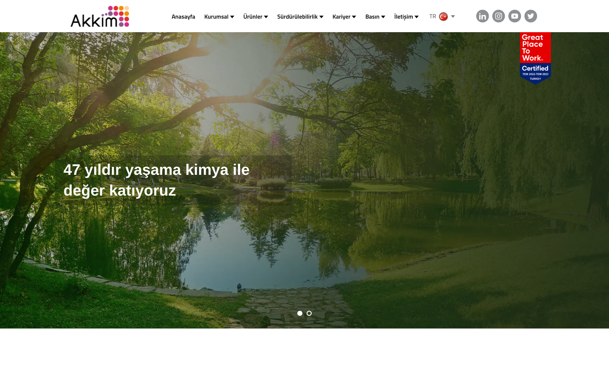Open the Kariyer menu
Image resolution: width=609 pixels, height=381 pixels.
(344, 17)
